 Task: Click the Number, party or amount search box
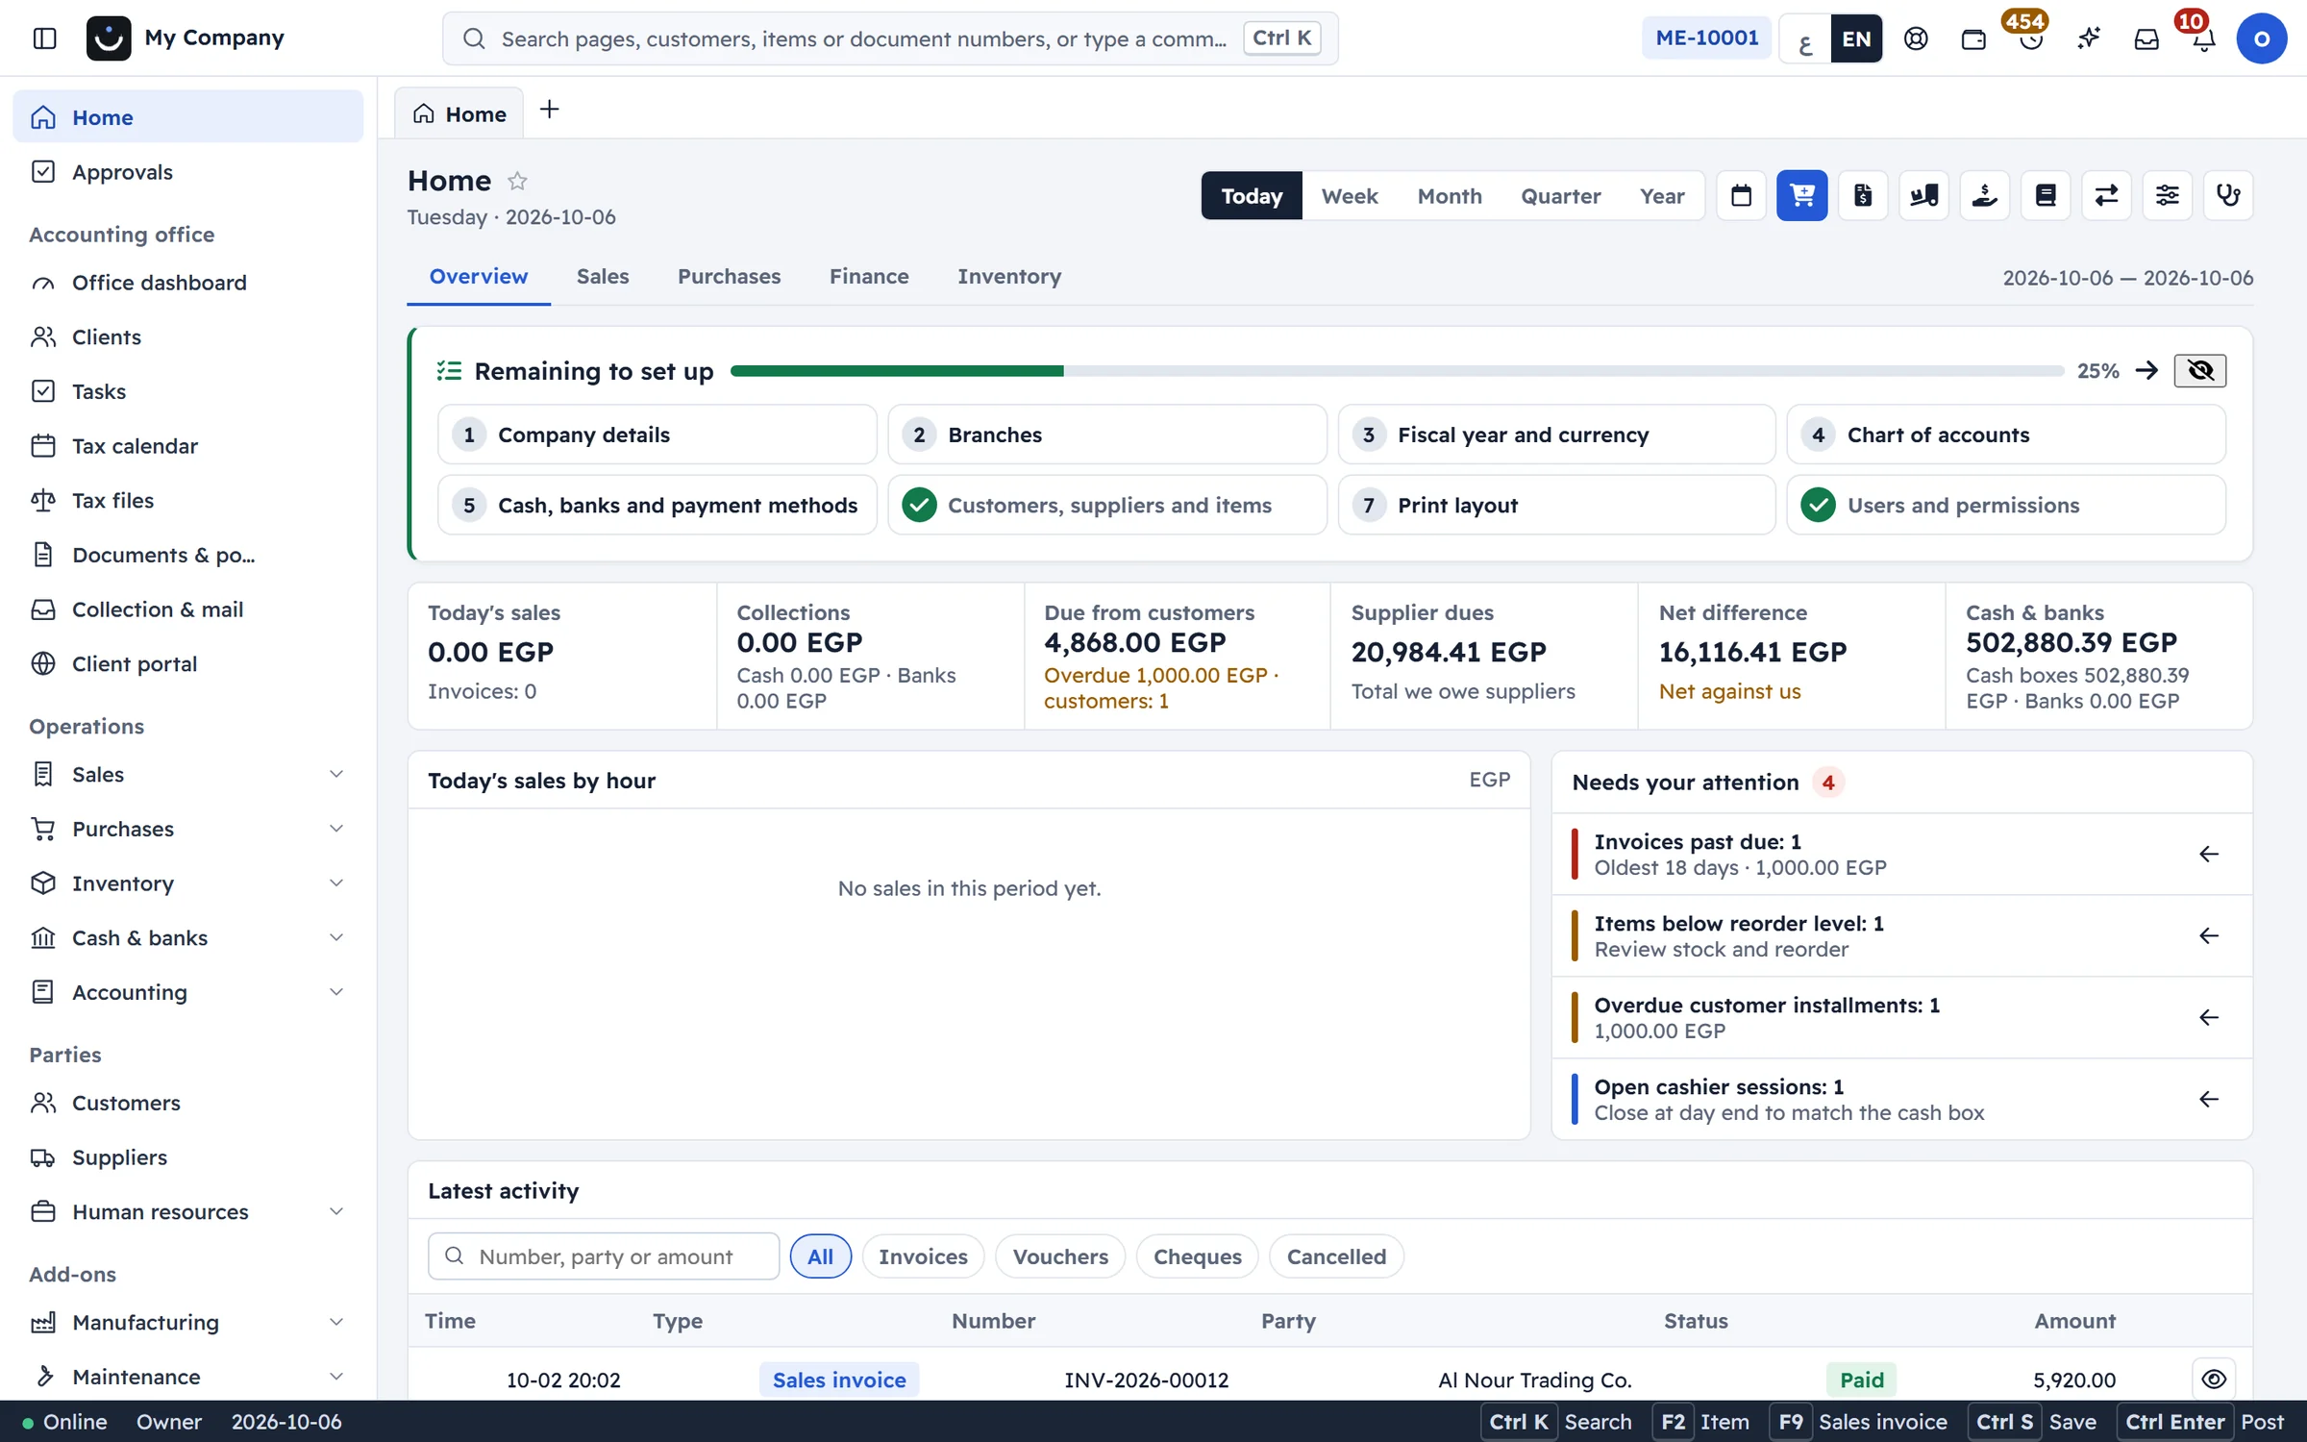604,1256
